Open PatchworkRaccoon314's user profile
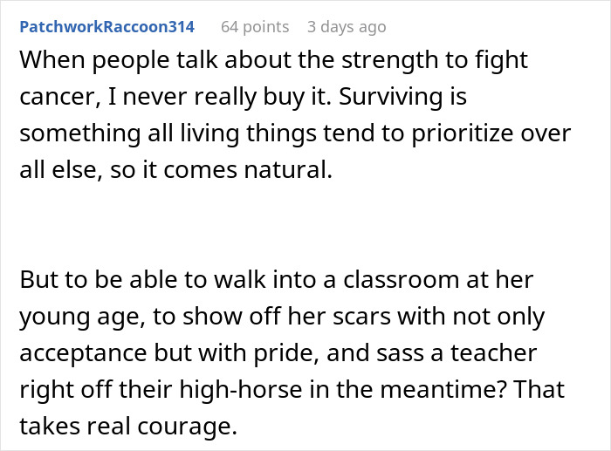 [106, 27]
